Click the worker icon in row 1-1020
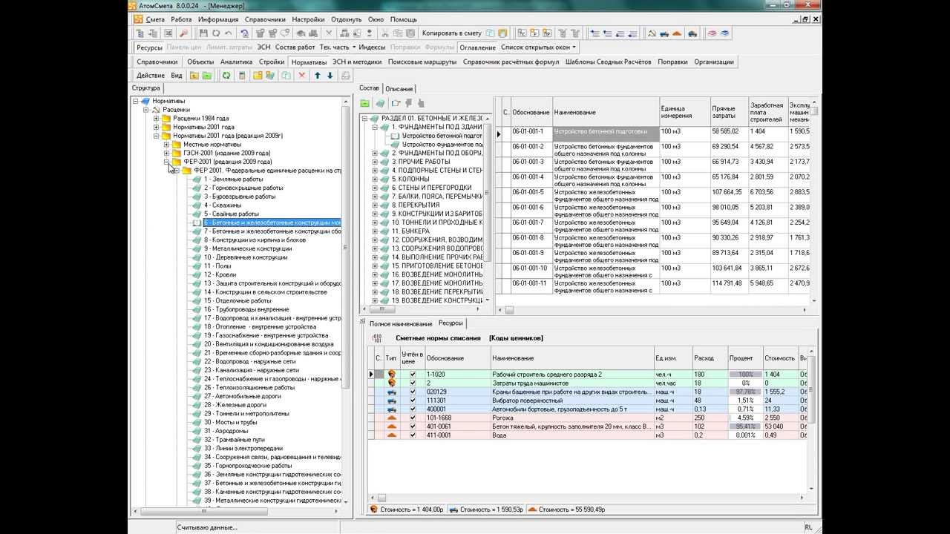Screen dimensions: 950x534 tap(391, 375)
